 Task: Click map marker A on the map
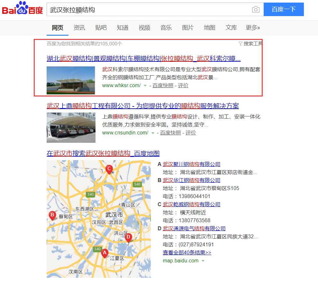point(104,253)
